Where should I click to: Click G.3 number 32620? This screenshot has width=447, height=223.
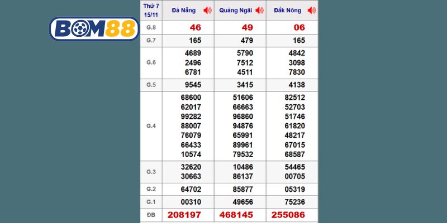tap(191, 167)
